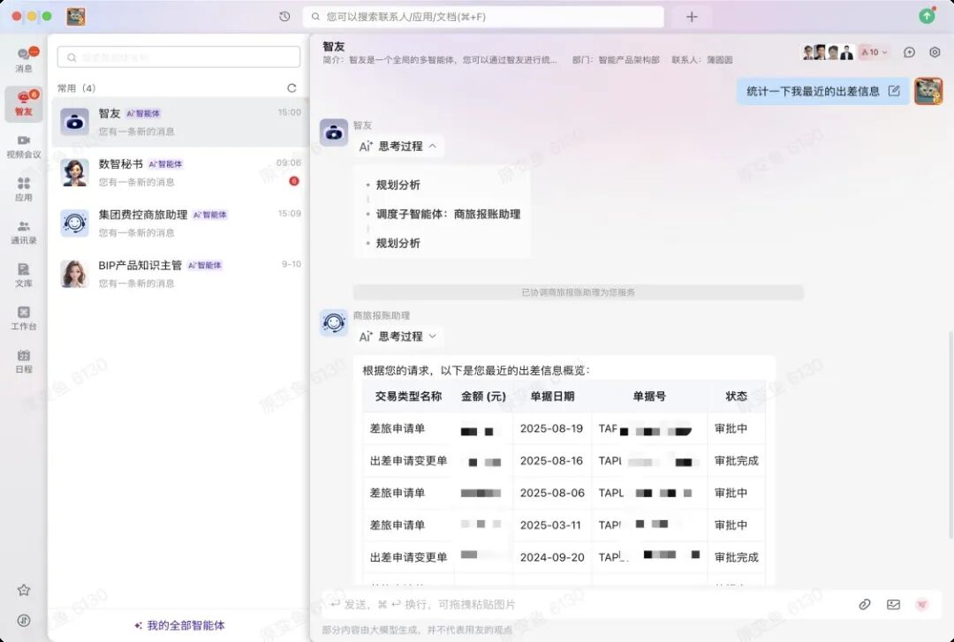Click the refresh icon next to 常用
Viewport: 954px width, 642px height.
tap(291, 88)
